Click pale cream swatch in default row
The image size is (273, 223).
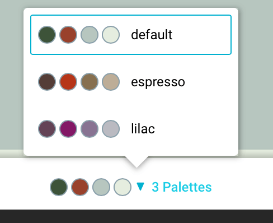[111, 35]
